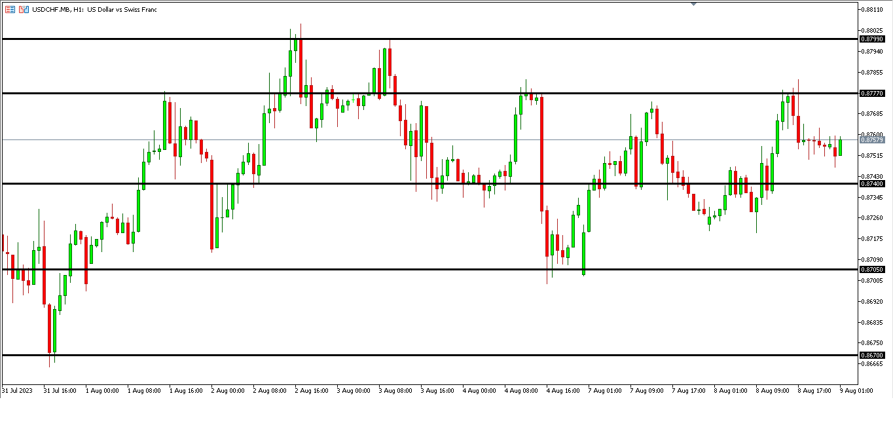893x440 pixels.
Task: Click the 2 Aug 16:00 time label
Action: (x=312, y=391)
